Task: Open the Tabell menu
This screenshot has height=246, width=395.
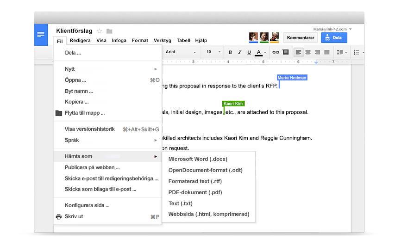Action: coord(183,41)
